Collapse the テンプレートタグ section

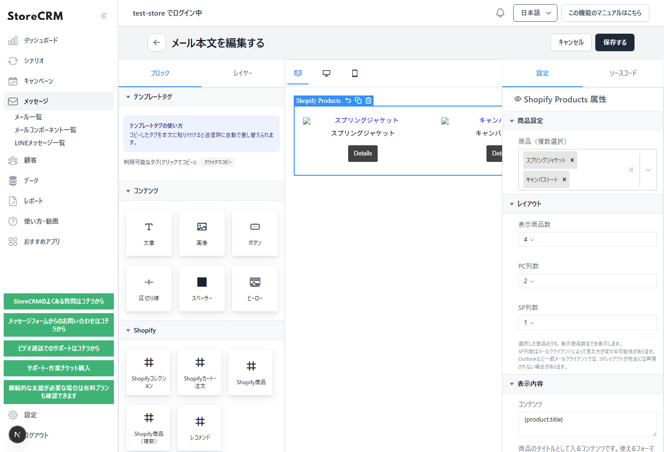coord(202,97)
